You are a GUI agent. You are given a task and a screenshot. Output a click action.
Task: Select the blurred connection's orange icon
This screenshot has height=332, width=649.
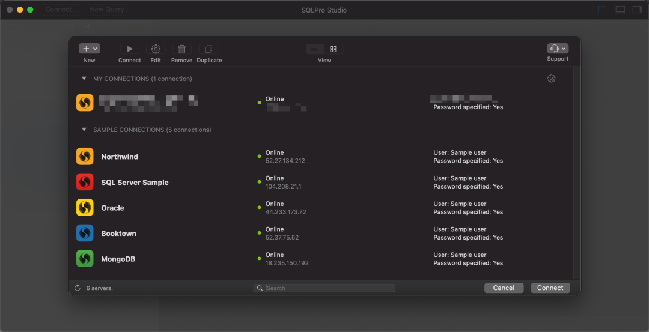point(85,103)
